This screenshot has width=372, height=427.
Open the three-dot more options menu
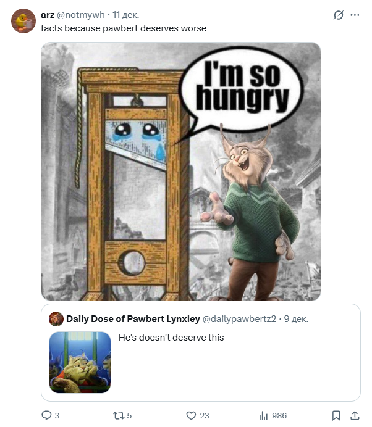click(x=355, y=15)
